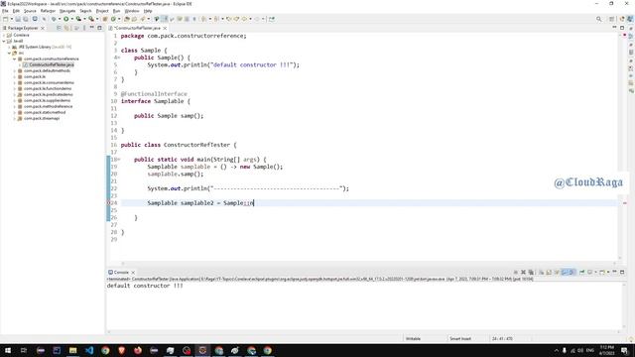
Task: Select com.pack.le.supplierdemo package
Action: [x=47, y=100]
